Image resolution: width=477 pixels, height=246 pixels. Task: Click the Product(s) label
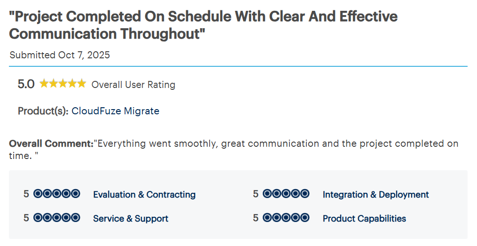43,111
